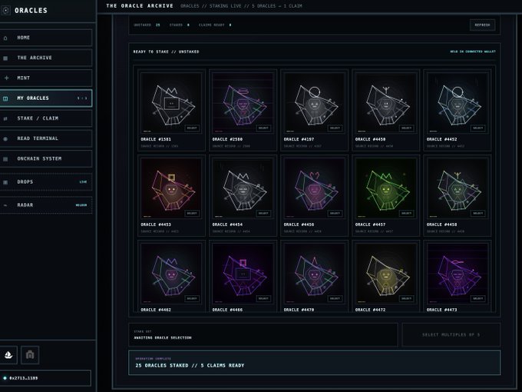Click the Ready to Stake // Unstaked heading

[x=166, y=51]
